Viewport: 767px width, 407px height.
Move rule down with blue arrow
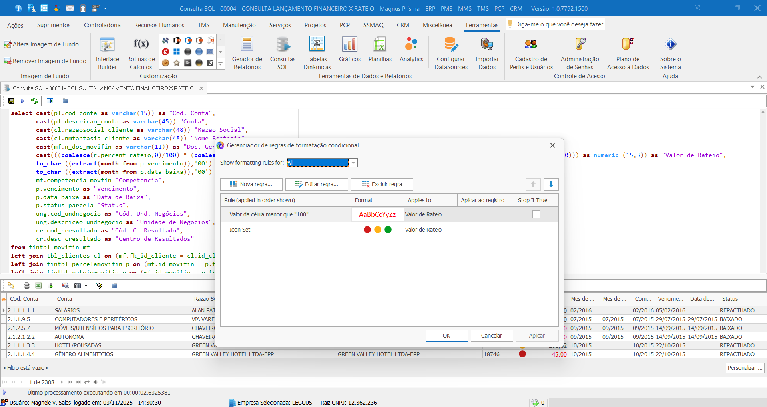point(551,184)
